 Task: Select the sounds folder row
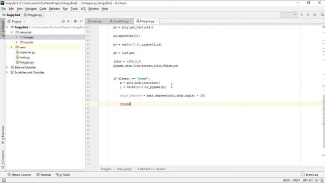click(45, 42)
